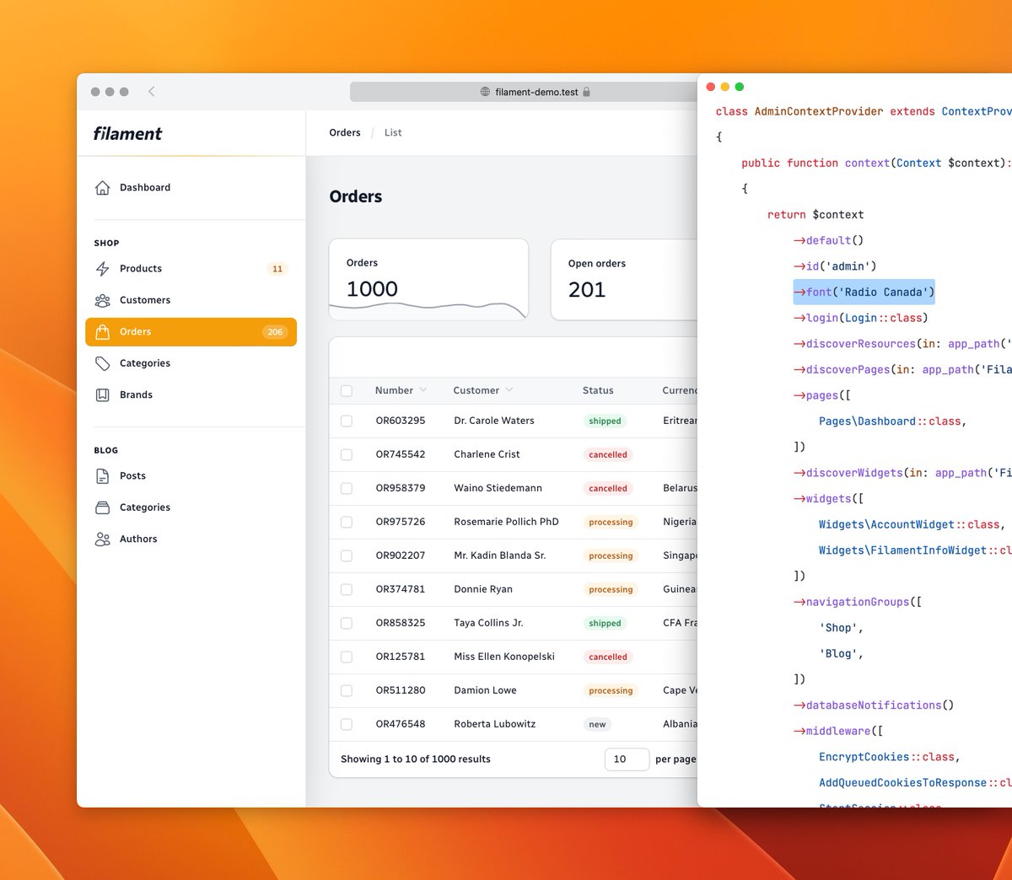Check the checkbox for order OR603295
The image size is (1012, 880).
pos(347,421)
